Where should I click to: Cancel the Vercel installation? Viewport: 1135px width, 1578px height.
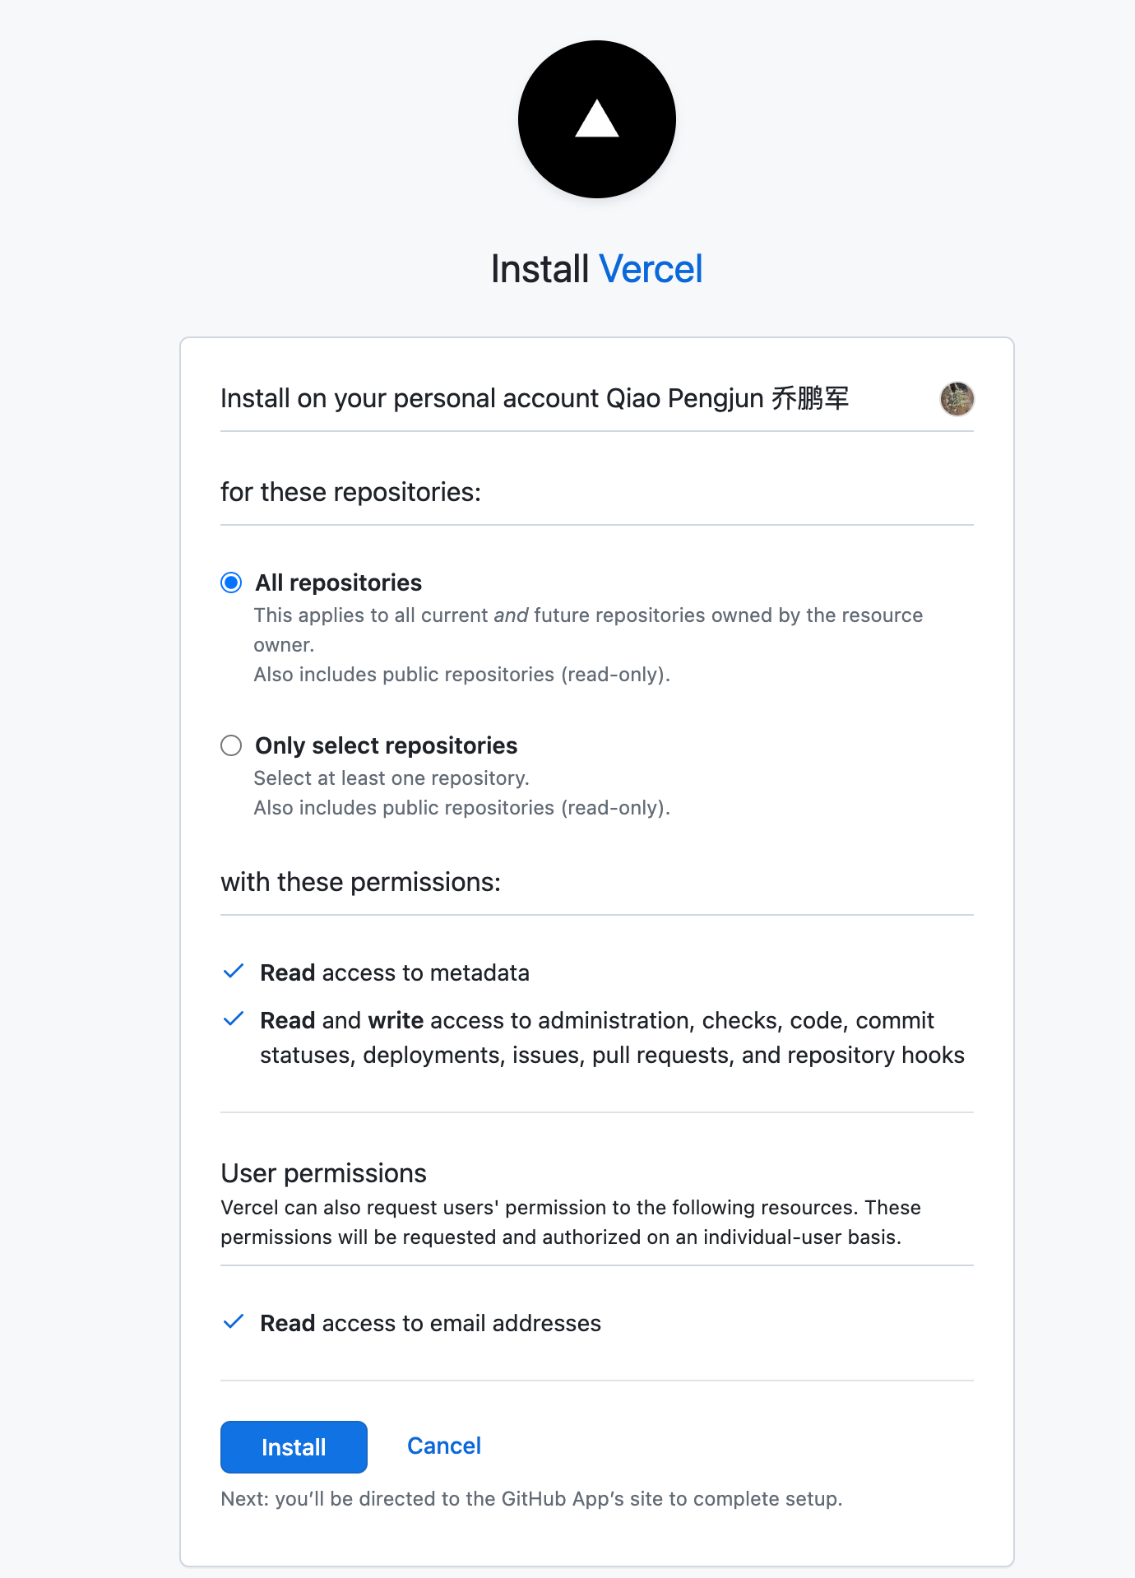point(444,1446)
